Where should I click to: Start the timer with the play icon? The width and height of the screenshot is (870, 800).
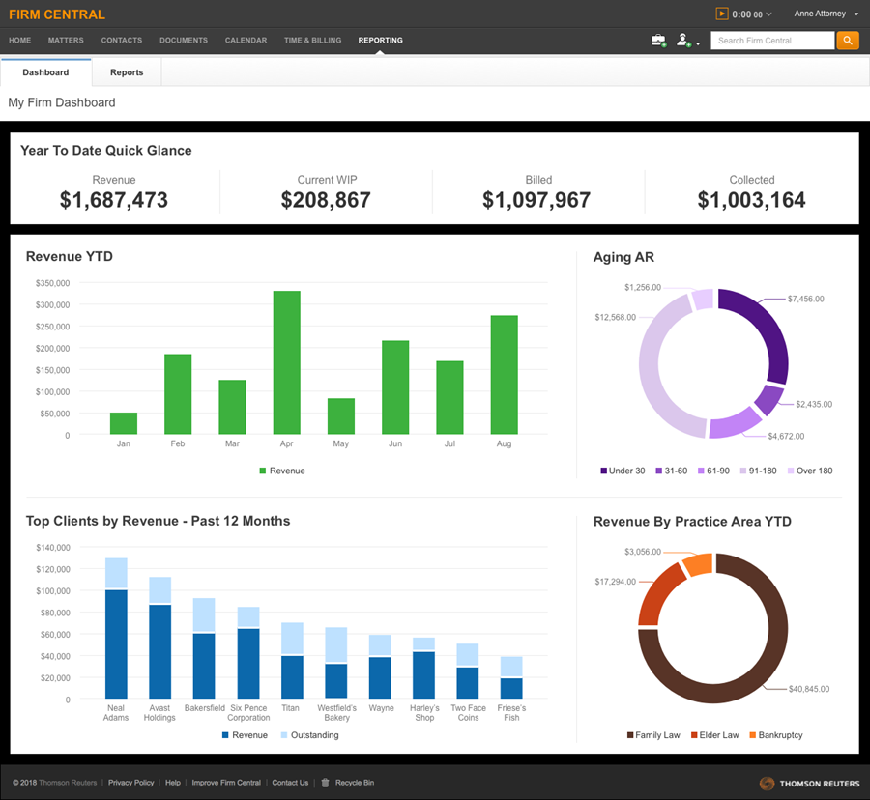(x=722, y=14)
